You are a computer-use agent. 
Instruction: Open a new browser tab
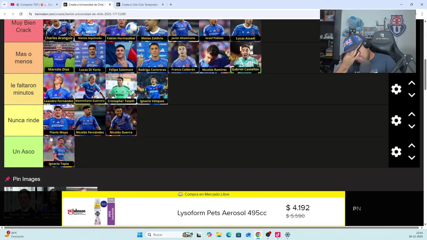[171, 5]
